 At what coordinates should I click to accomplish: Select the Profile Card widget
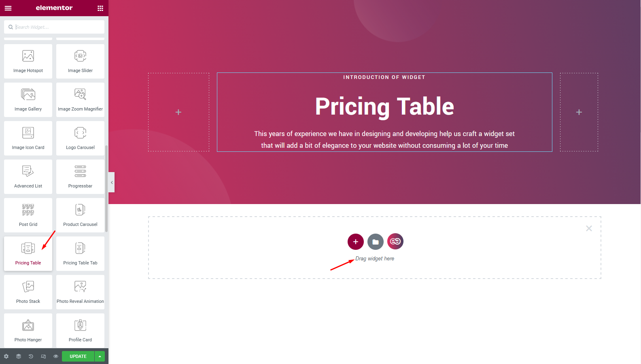tap(80, 330)
